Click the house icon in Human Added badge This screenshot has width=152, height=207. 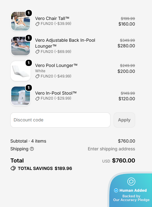pos(131,181)
